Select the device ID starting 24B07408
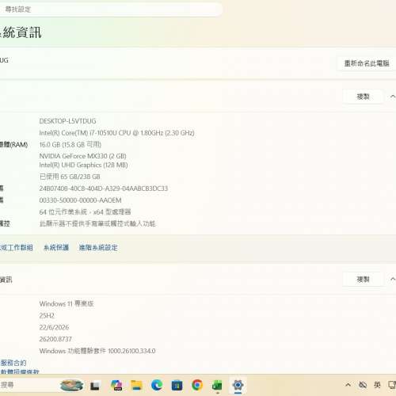Viewport: 396px width, 396px height. tap(104, 188)
